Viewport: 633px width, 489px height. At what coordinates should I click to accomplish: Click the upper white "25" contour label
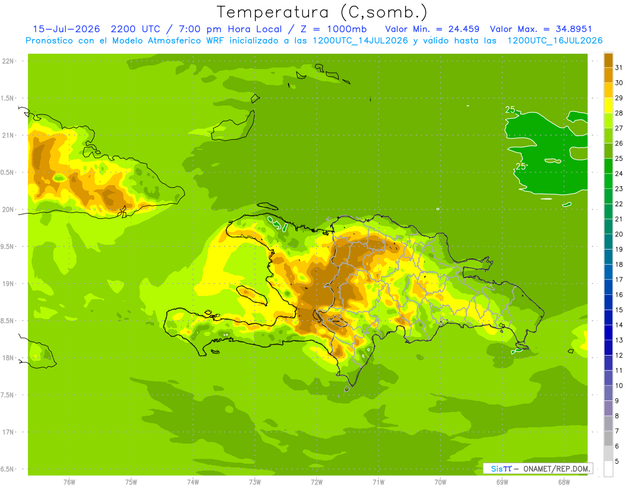(510, 110)
